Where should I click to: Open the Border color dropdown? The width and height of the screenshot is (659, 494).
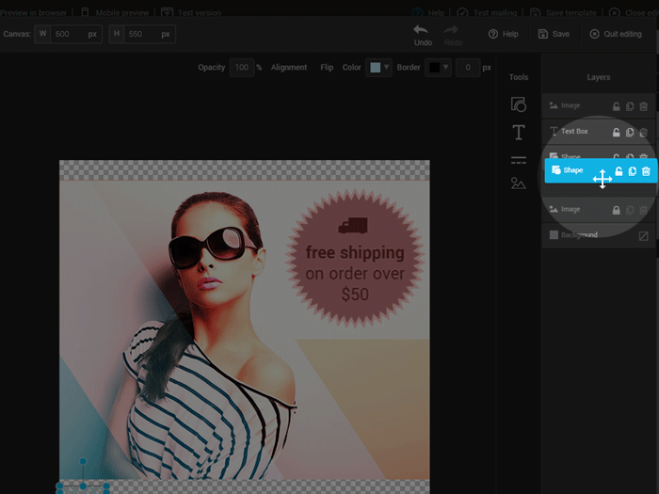[x=439, y=68]
